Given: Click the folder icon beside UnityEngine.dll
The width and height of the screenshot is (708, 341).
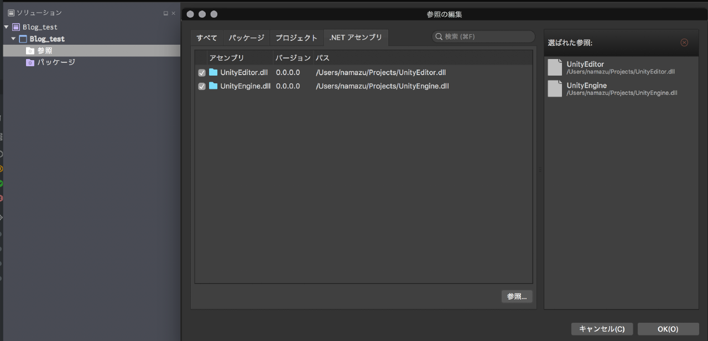Looking at the screenshot, I should (x=214, y=86).
